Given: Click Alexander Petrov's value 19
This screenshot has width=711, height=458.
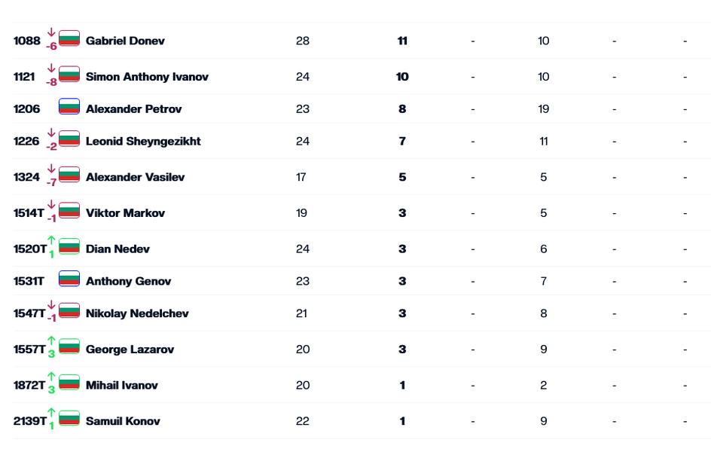Looking at the screenshot, I should [x=544, y=109].
